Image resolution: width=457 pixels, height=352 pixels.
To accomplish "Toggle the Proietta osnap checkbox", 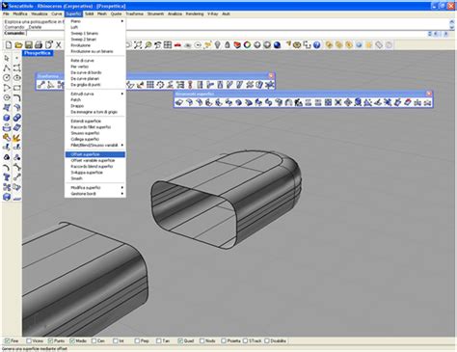I will [x=224, y=340].
